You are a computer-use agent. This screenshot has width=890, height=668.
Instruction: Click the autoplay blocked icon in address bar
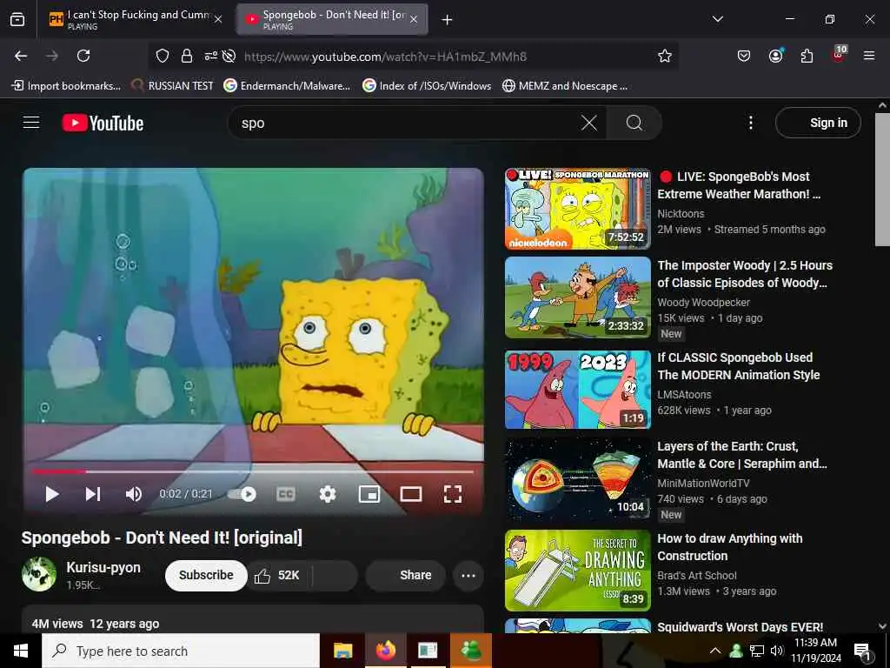229,56
